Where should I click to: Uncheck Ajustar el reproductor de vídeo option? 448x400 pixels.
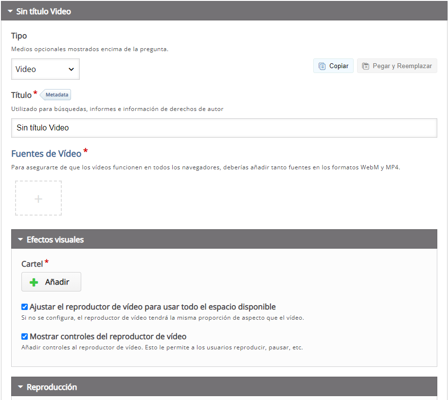[25, 307]
